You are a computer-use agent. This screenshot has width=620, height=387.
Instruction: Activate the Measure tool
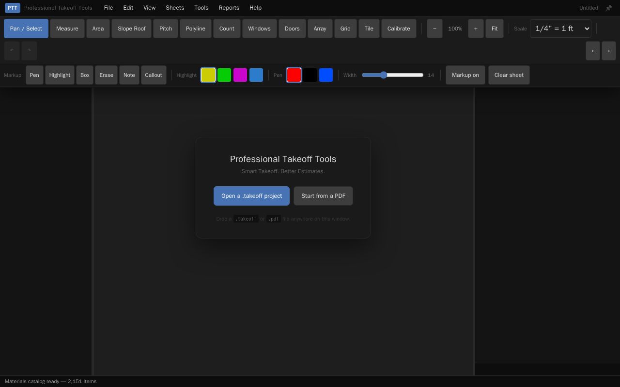point(67,29)
